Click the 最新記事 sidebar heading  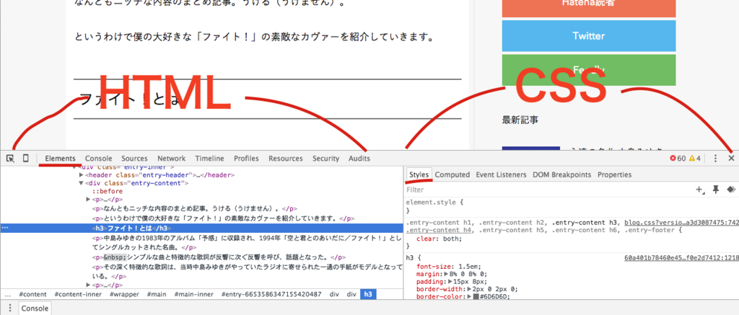click(x=520, y=120)
